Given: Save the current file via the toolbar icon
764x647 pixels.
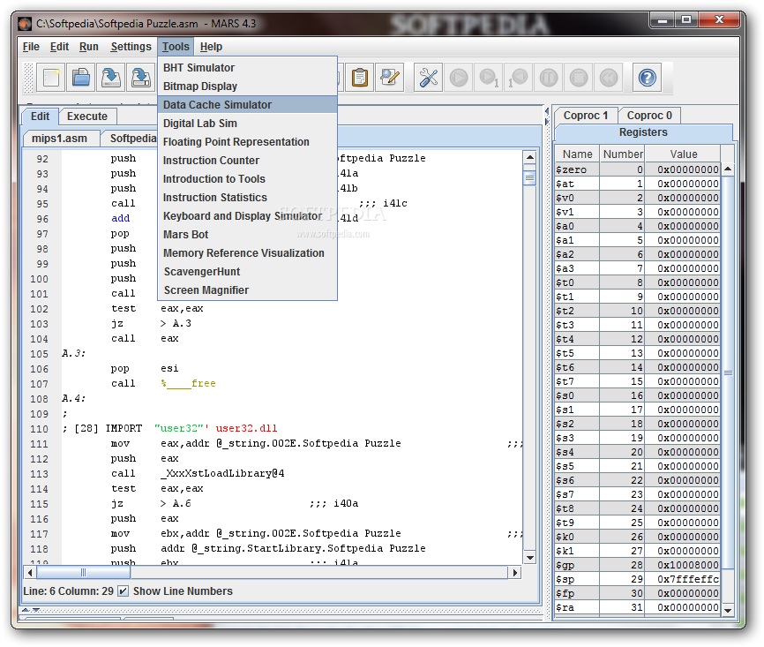Looking at the screenshot, I should [111, 78].
